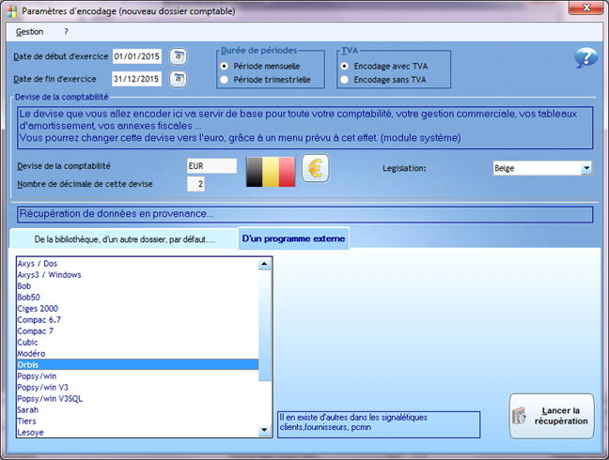
Task: Click the blue help bubble icon
Action: coord(586,58)
